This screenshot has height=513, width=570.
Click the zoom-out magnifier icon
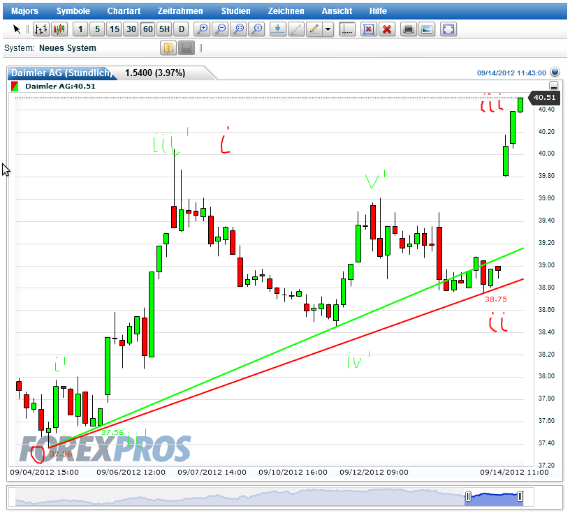220,29
